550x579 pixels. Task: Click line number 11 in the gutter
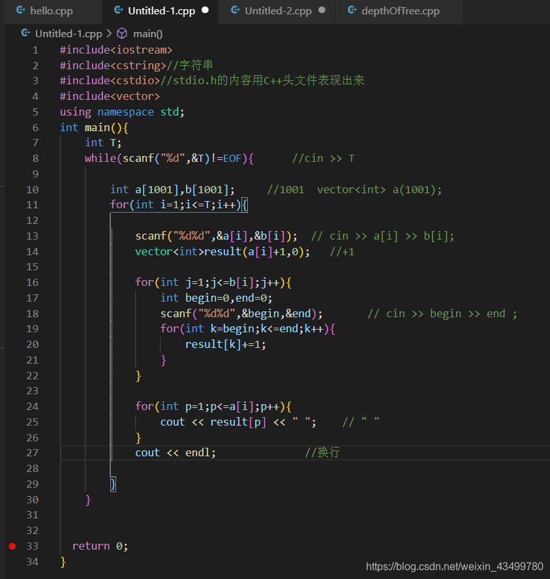click(32, 205)
